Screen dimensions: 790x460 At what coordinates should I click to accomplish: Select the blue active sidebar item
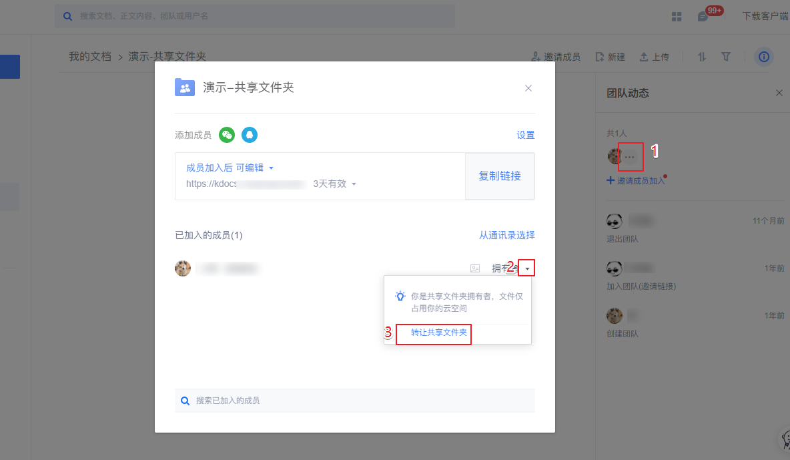click(x=10, y=67)
